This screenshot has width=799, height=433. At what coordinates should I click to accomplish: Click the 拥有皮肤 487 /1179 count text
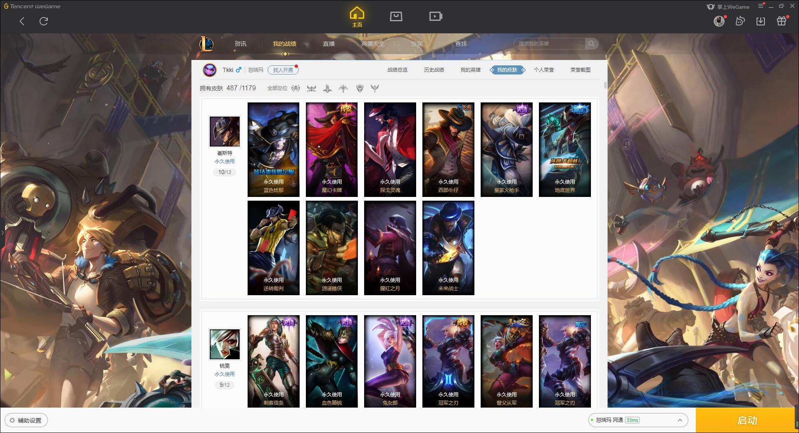pyautogui.click(x=228, y=88)
